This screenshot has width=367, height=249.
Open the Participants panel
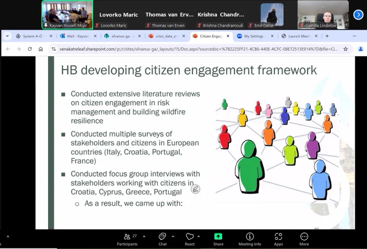[127, 239]
